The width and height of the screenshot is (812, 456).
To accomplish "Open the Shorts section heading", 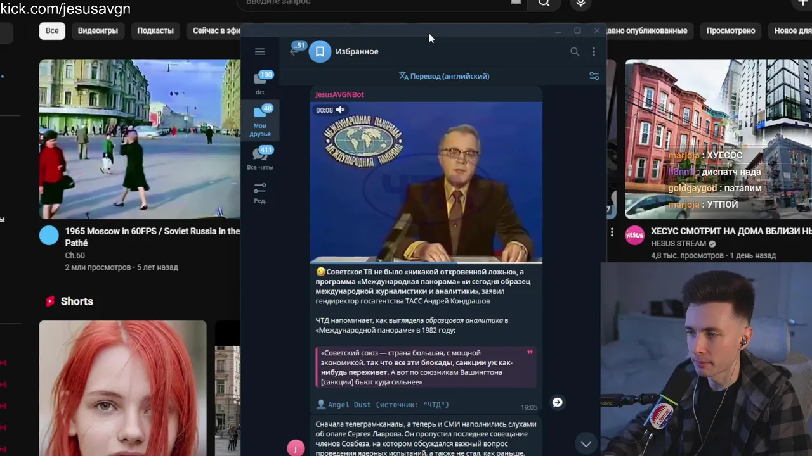I will [x=77, y=301].
